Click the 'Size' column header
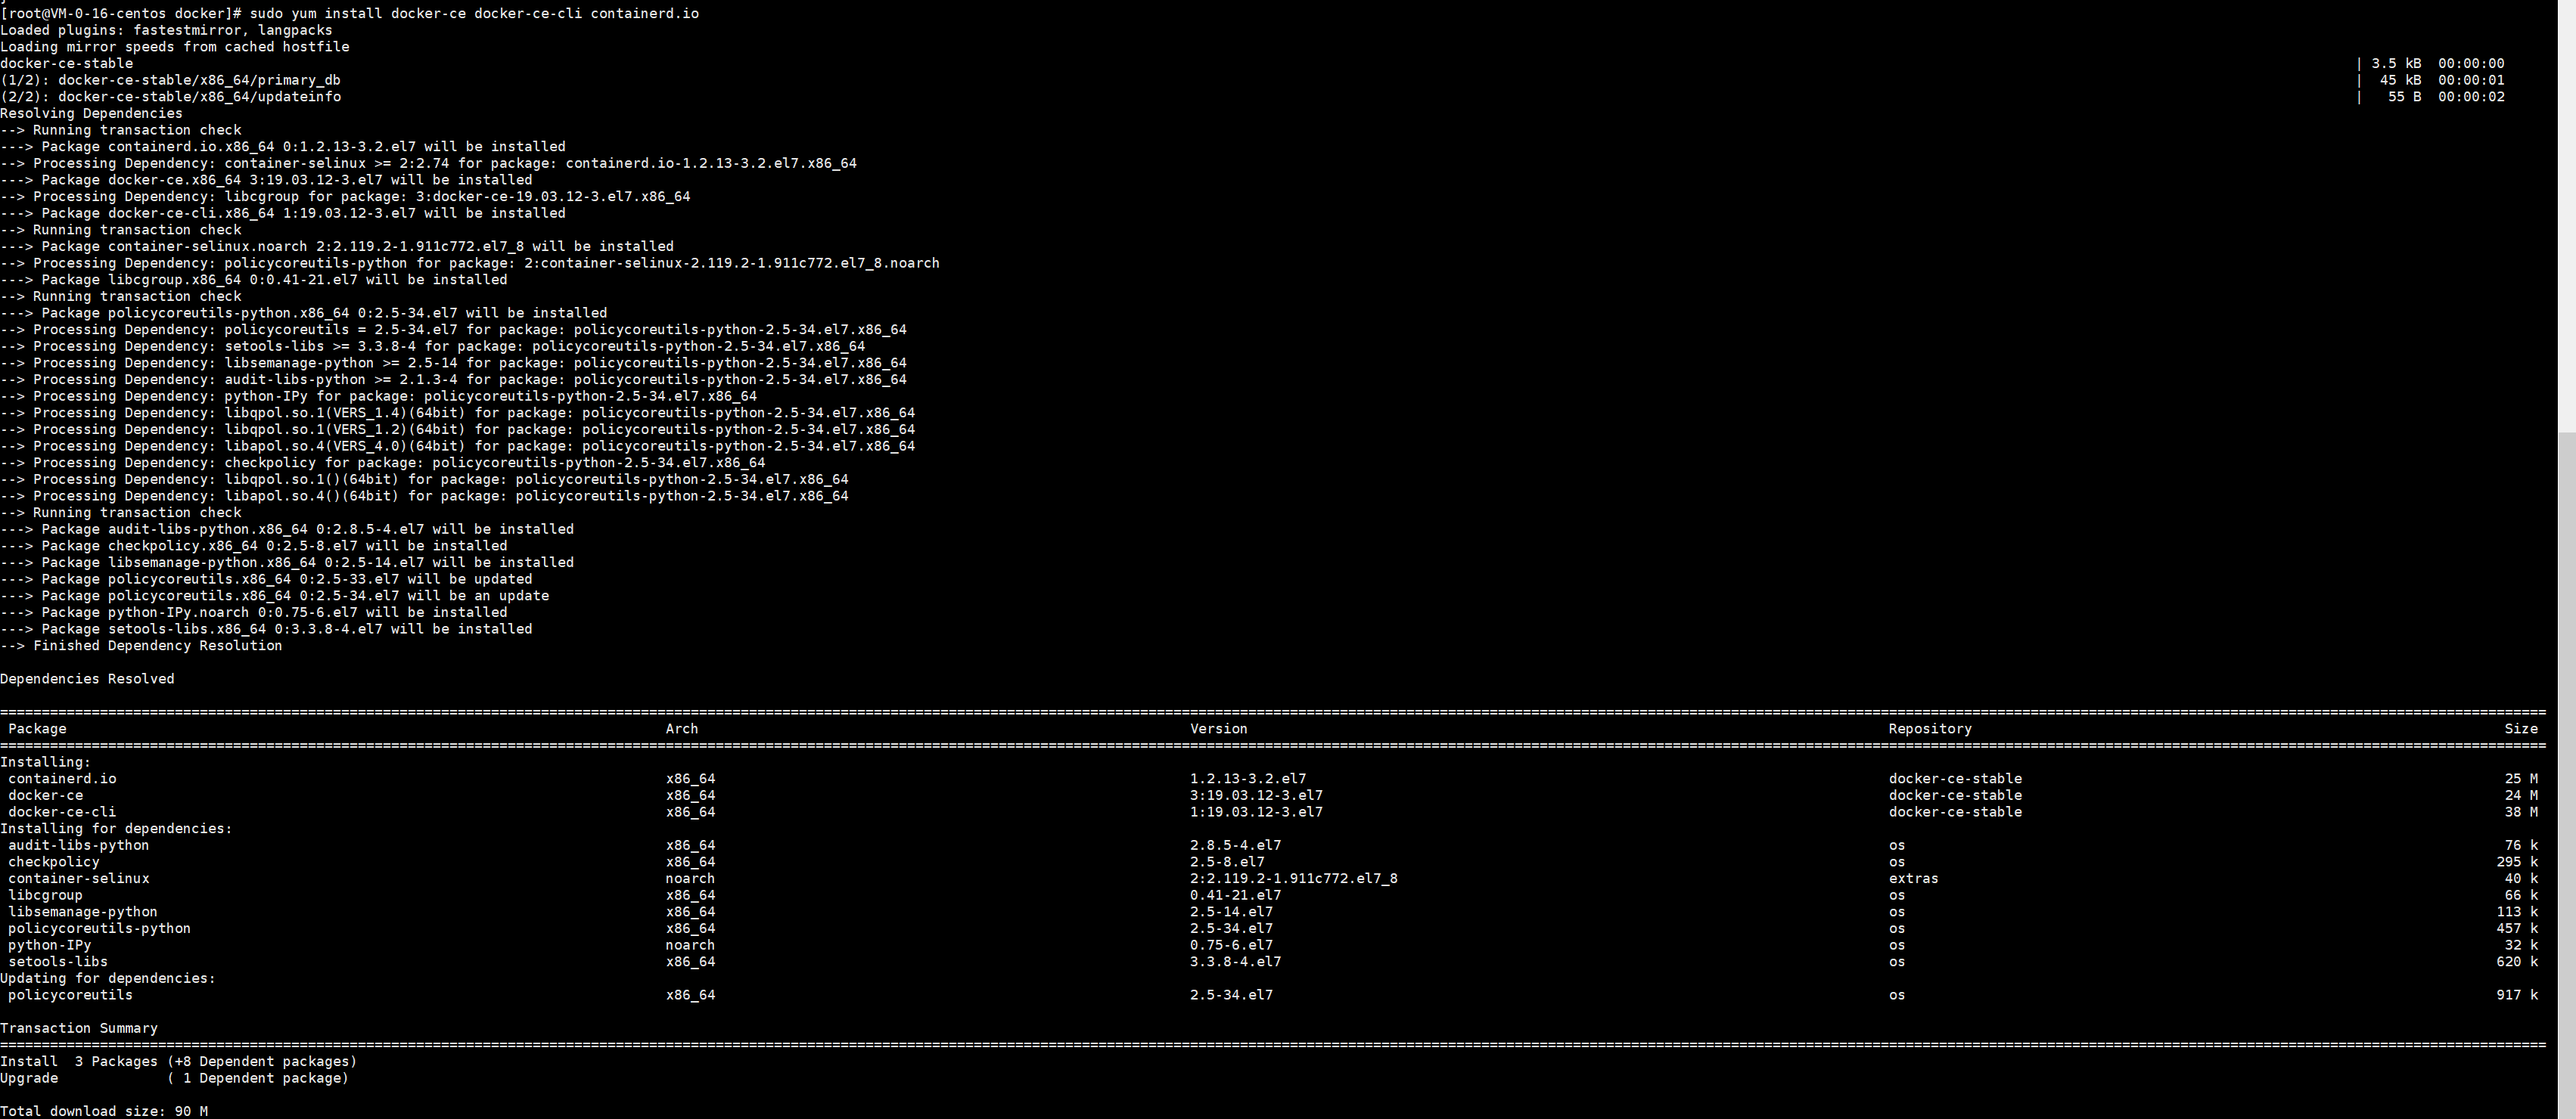The image size is (2576, 1119). 2521,730
